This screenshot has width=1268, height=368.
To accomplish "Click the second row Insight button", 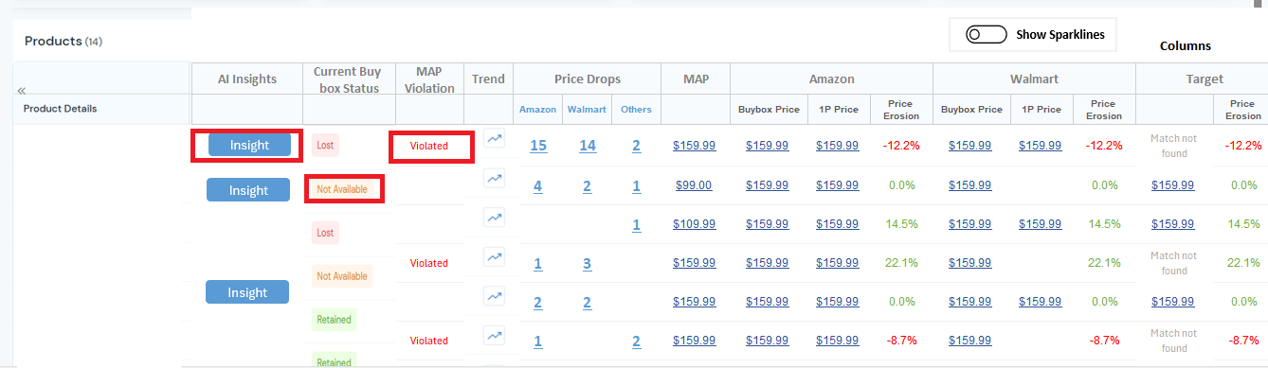I will pyautogui.click(x=248, y=190).
